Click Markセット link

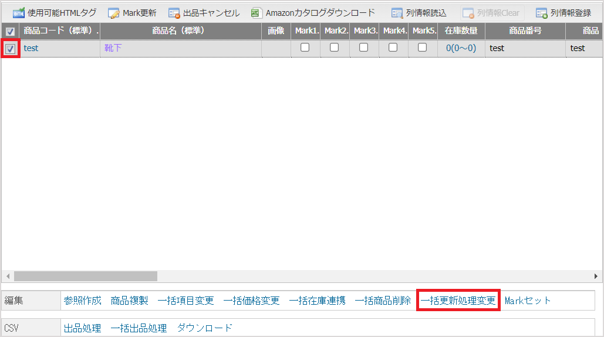click(528, 301)
